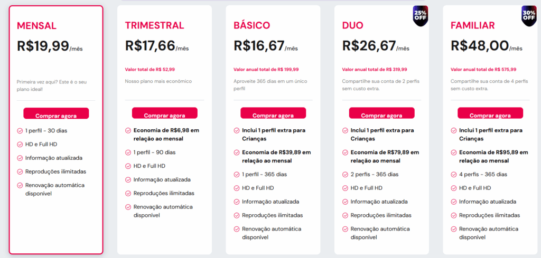Click the BÁSICO price R$16,67
541x258 pixels.
(x=258, y=46)
